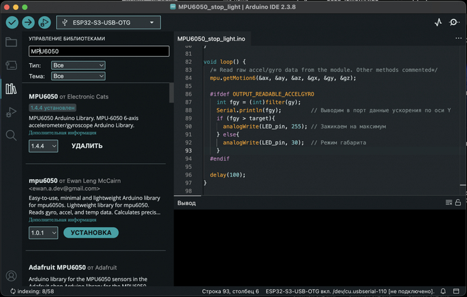The image size is (467, 297).
Task: Open version 1.0.1 dropdown for mpu6050
Action: (x=43, y=233)
